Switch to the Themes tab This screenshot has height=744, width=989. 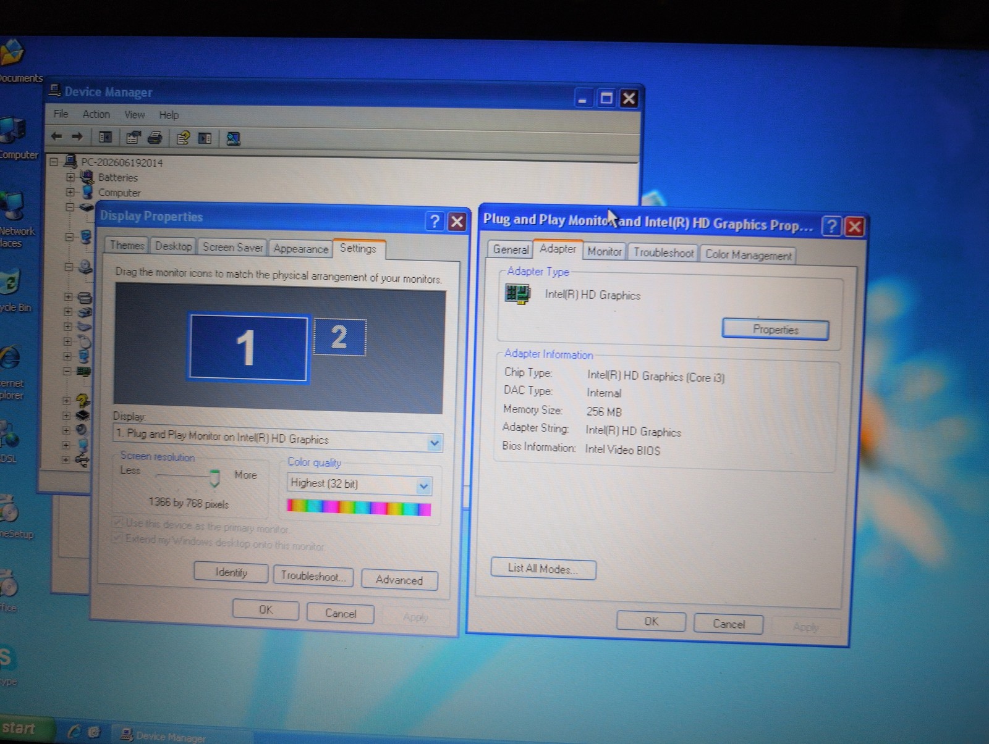(x=127, y=245)
